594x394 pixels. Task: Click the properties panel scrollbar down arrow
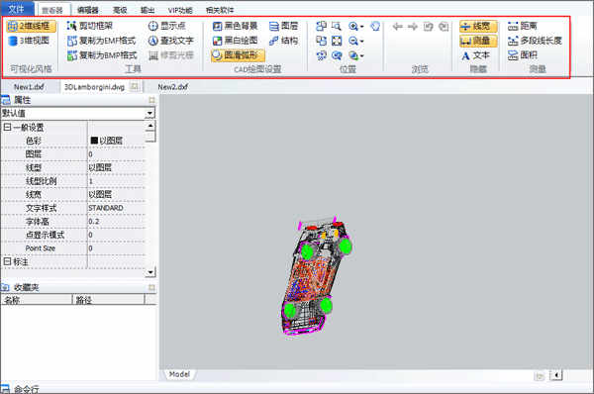click(150, 271)
